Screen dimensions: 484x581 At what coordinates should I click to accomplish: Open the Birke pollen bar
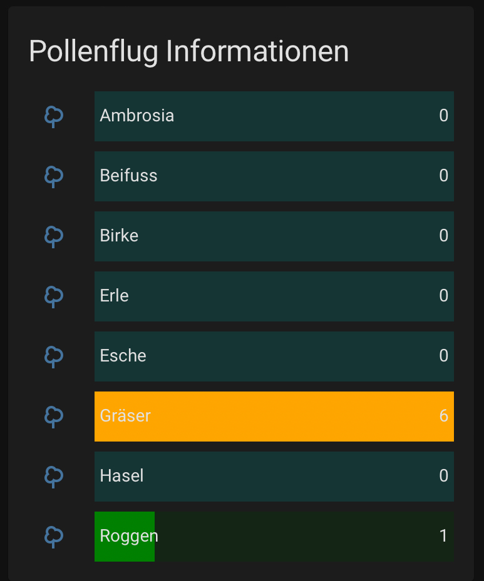click(x=274, y=236)
